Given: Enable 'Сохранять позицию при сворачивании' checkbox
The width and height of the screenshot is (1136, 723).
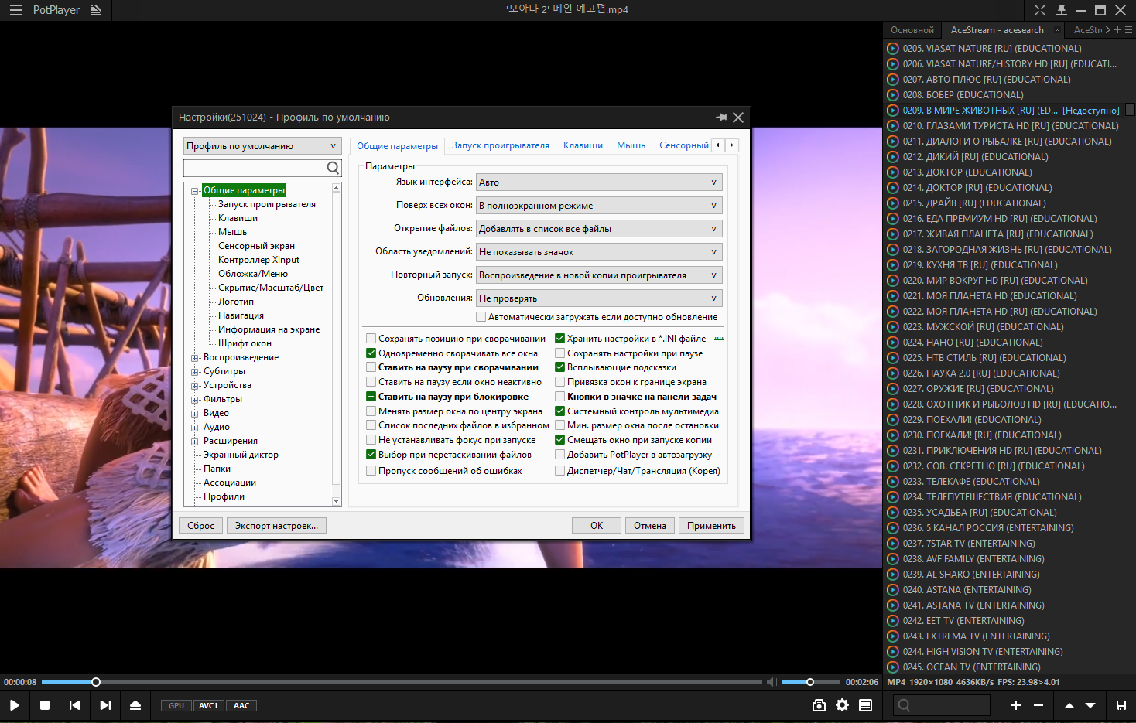Looking at the screenshot, I should [371, 339].
